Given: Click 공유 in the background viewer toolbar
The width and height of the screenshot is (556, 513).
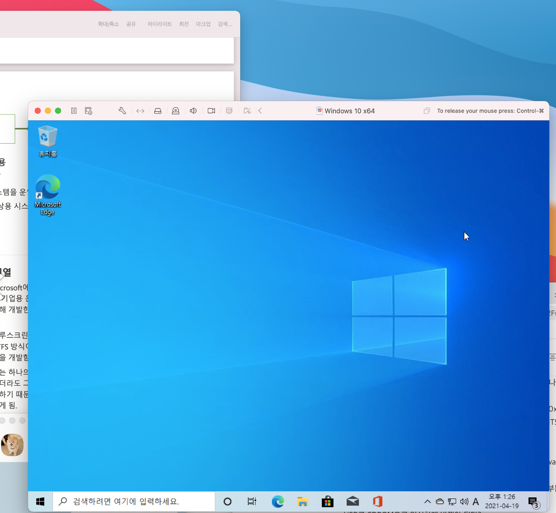Looking at the screenshot, I should point(131,24).
